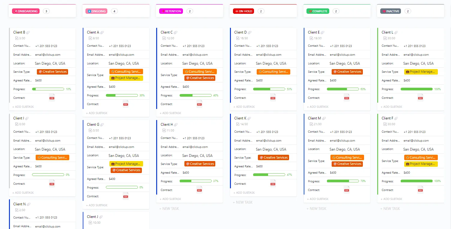Open Client E contract PDF icon
The image size is (451, 229).
tap(347, 98)
